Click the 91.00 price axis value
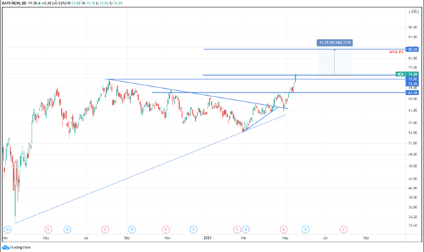Screen dimensions: 424x252 pyautogui.click(x=413, y=37)
